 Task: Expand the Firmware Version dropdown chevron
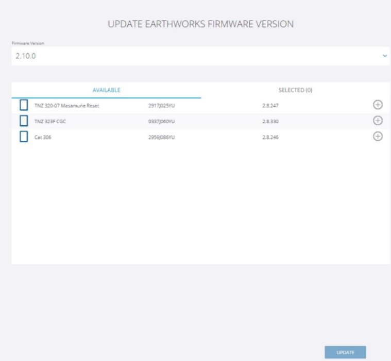tap(384, 56)
